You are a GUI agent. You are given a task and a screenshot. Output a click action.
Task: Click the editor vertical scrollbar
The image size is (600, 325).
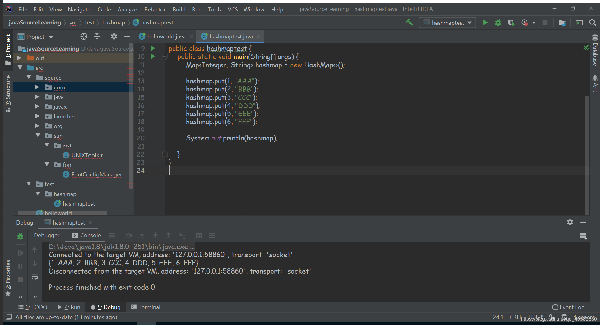587,155
